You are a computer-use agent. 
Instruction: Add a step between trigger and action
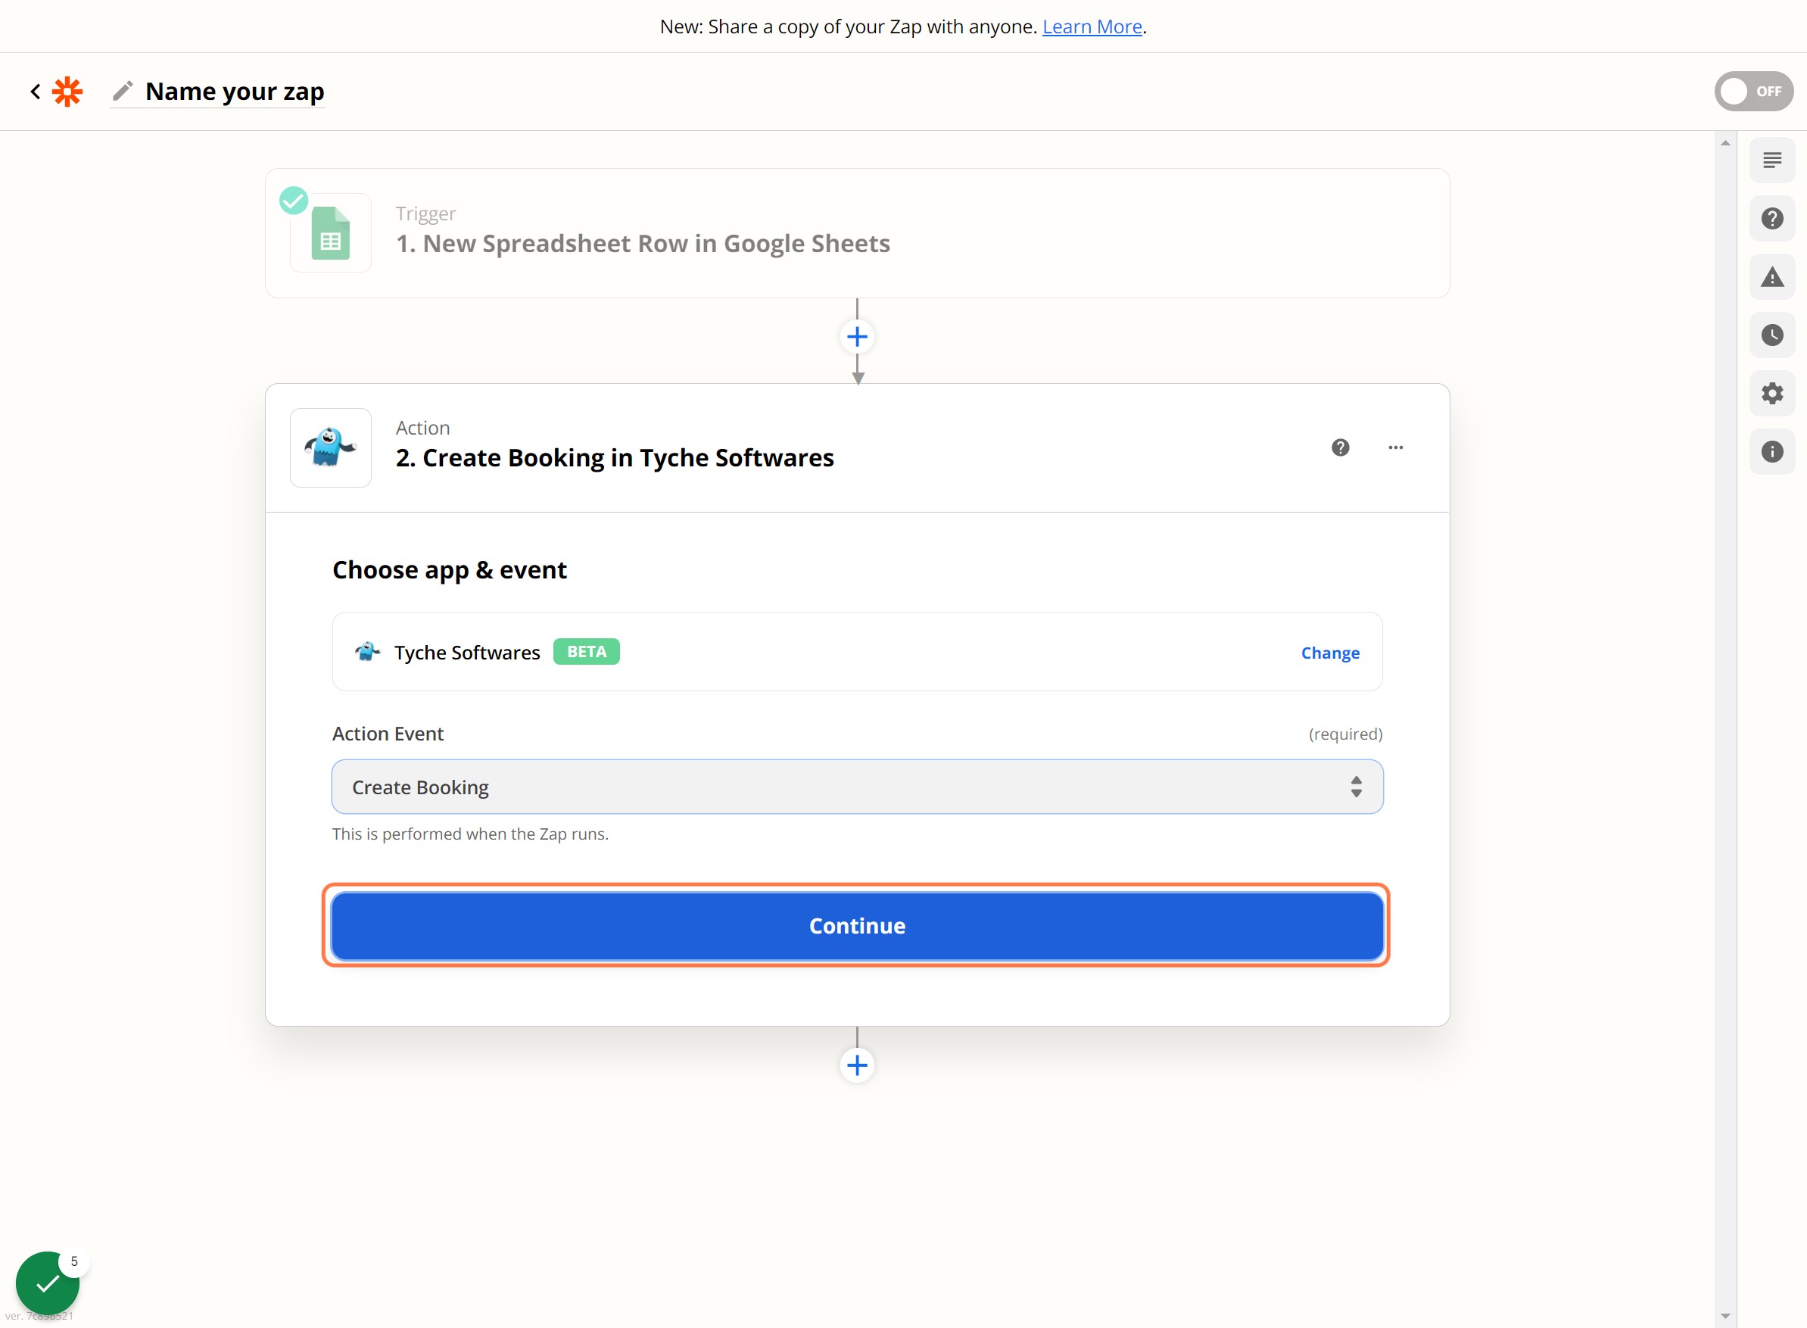(857, 337)
